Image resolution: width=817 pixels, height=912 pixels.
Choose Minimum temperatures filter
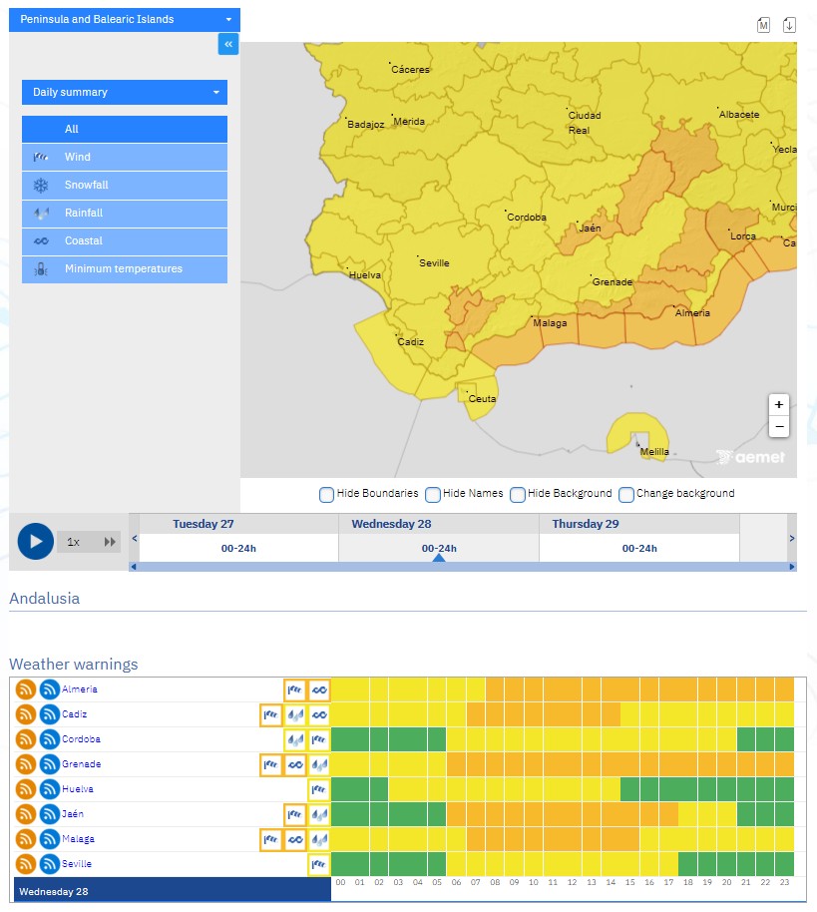click(124, 268)
